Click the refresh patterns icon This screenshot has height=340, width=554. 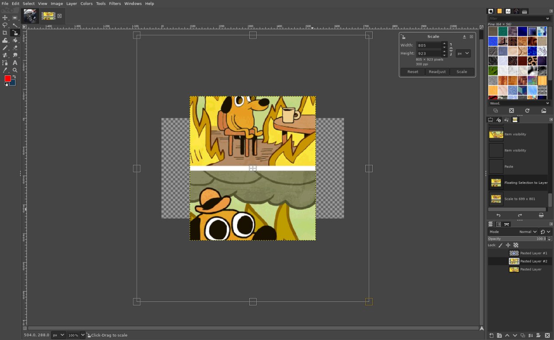[527, 111]
